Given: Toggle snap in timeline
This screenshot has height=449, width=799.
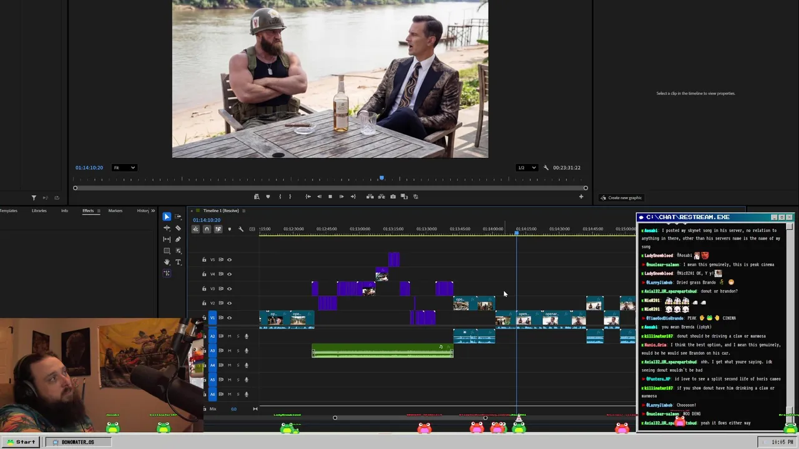Looking at the screenshot, I should 207,229.
